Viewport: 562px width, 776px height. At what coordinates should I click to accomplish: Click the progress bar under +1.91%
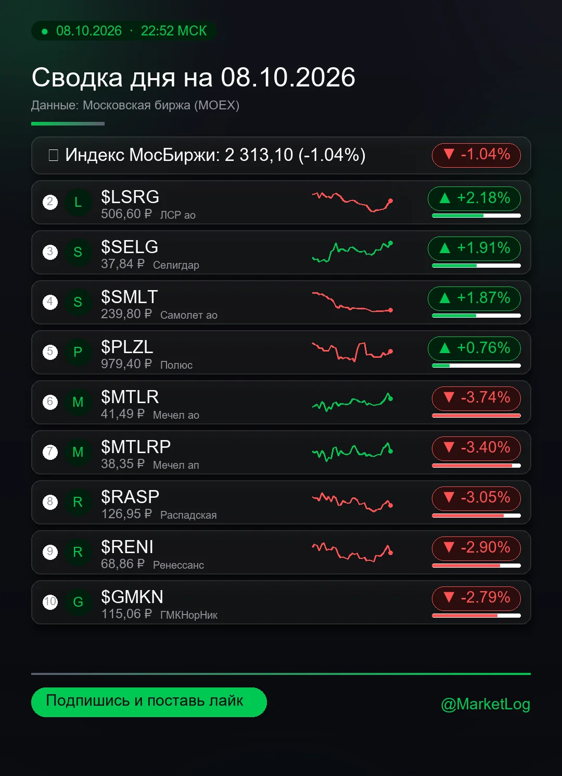[476, 266]
